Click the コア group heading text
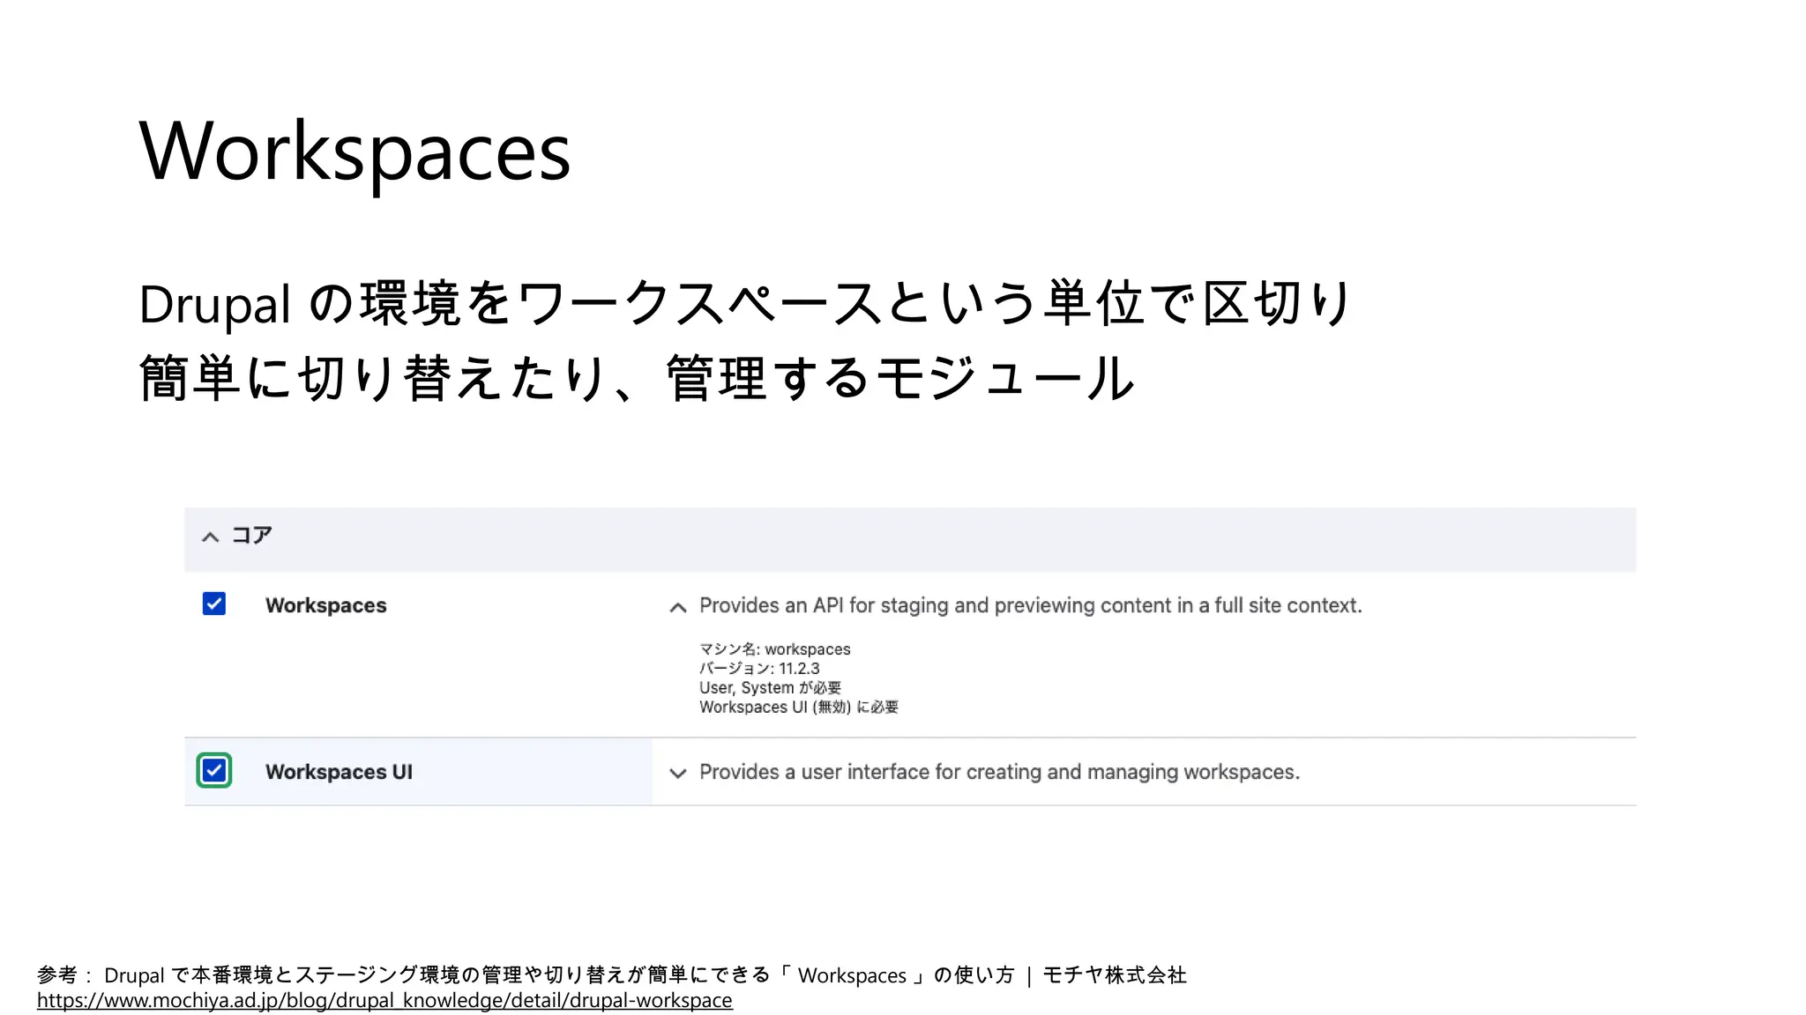The image size is (1806, 1015). click(251, 535)
